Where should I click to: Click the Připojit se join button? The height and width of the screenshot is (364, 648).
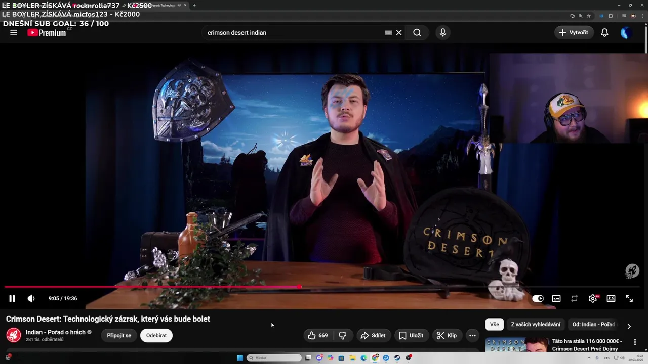(x=119, y=335)
